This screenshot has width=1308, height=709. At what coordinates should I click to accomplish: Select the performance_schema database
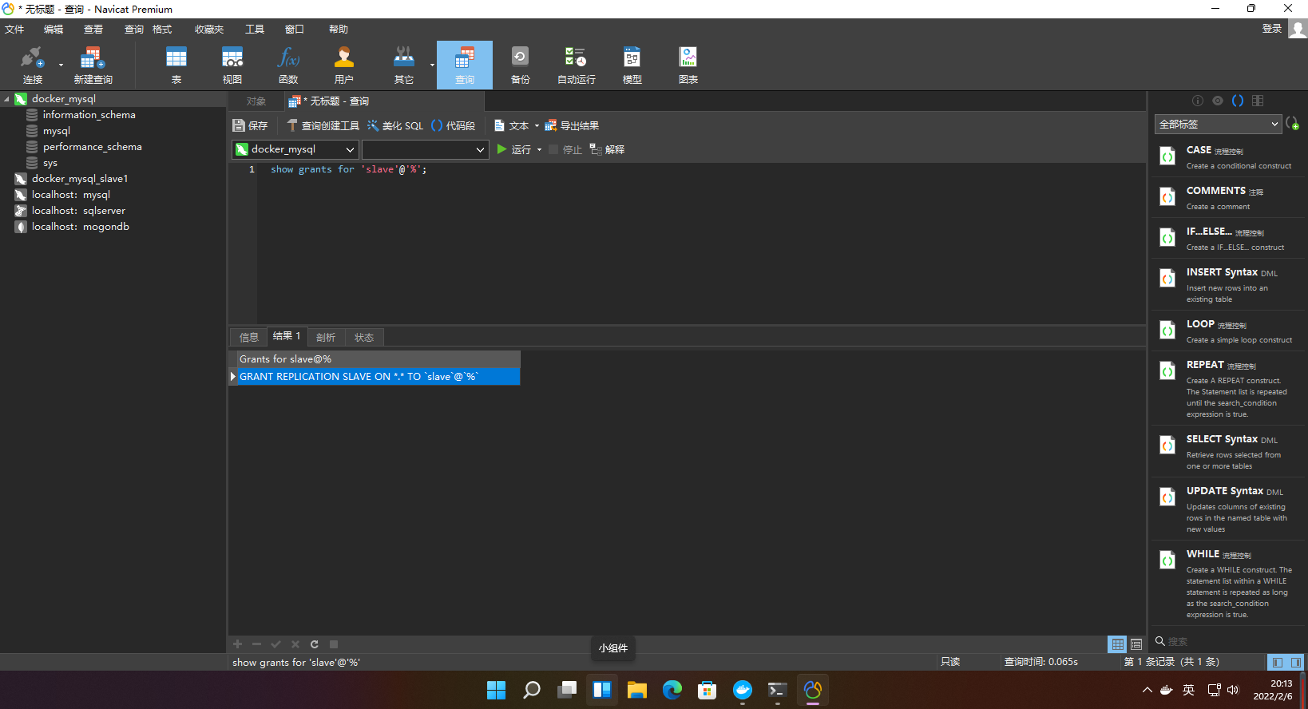tap(93, 147)
